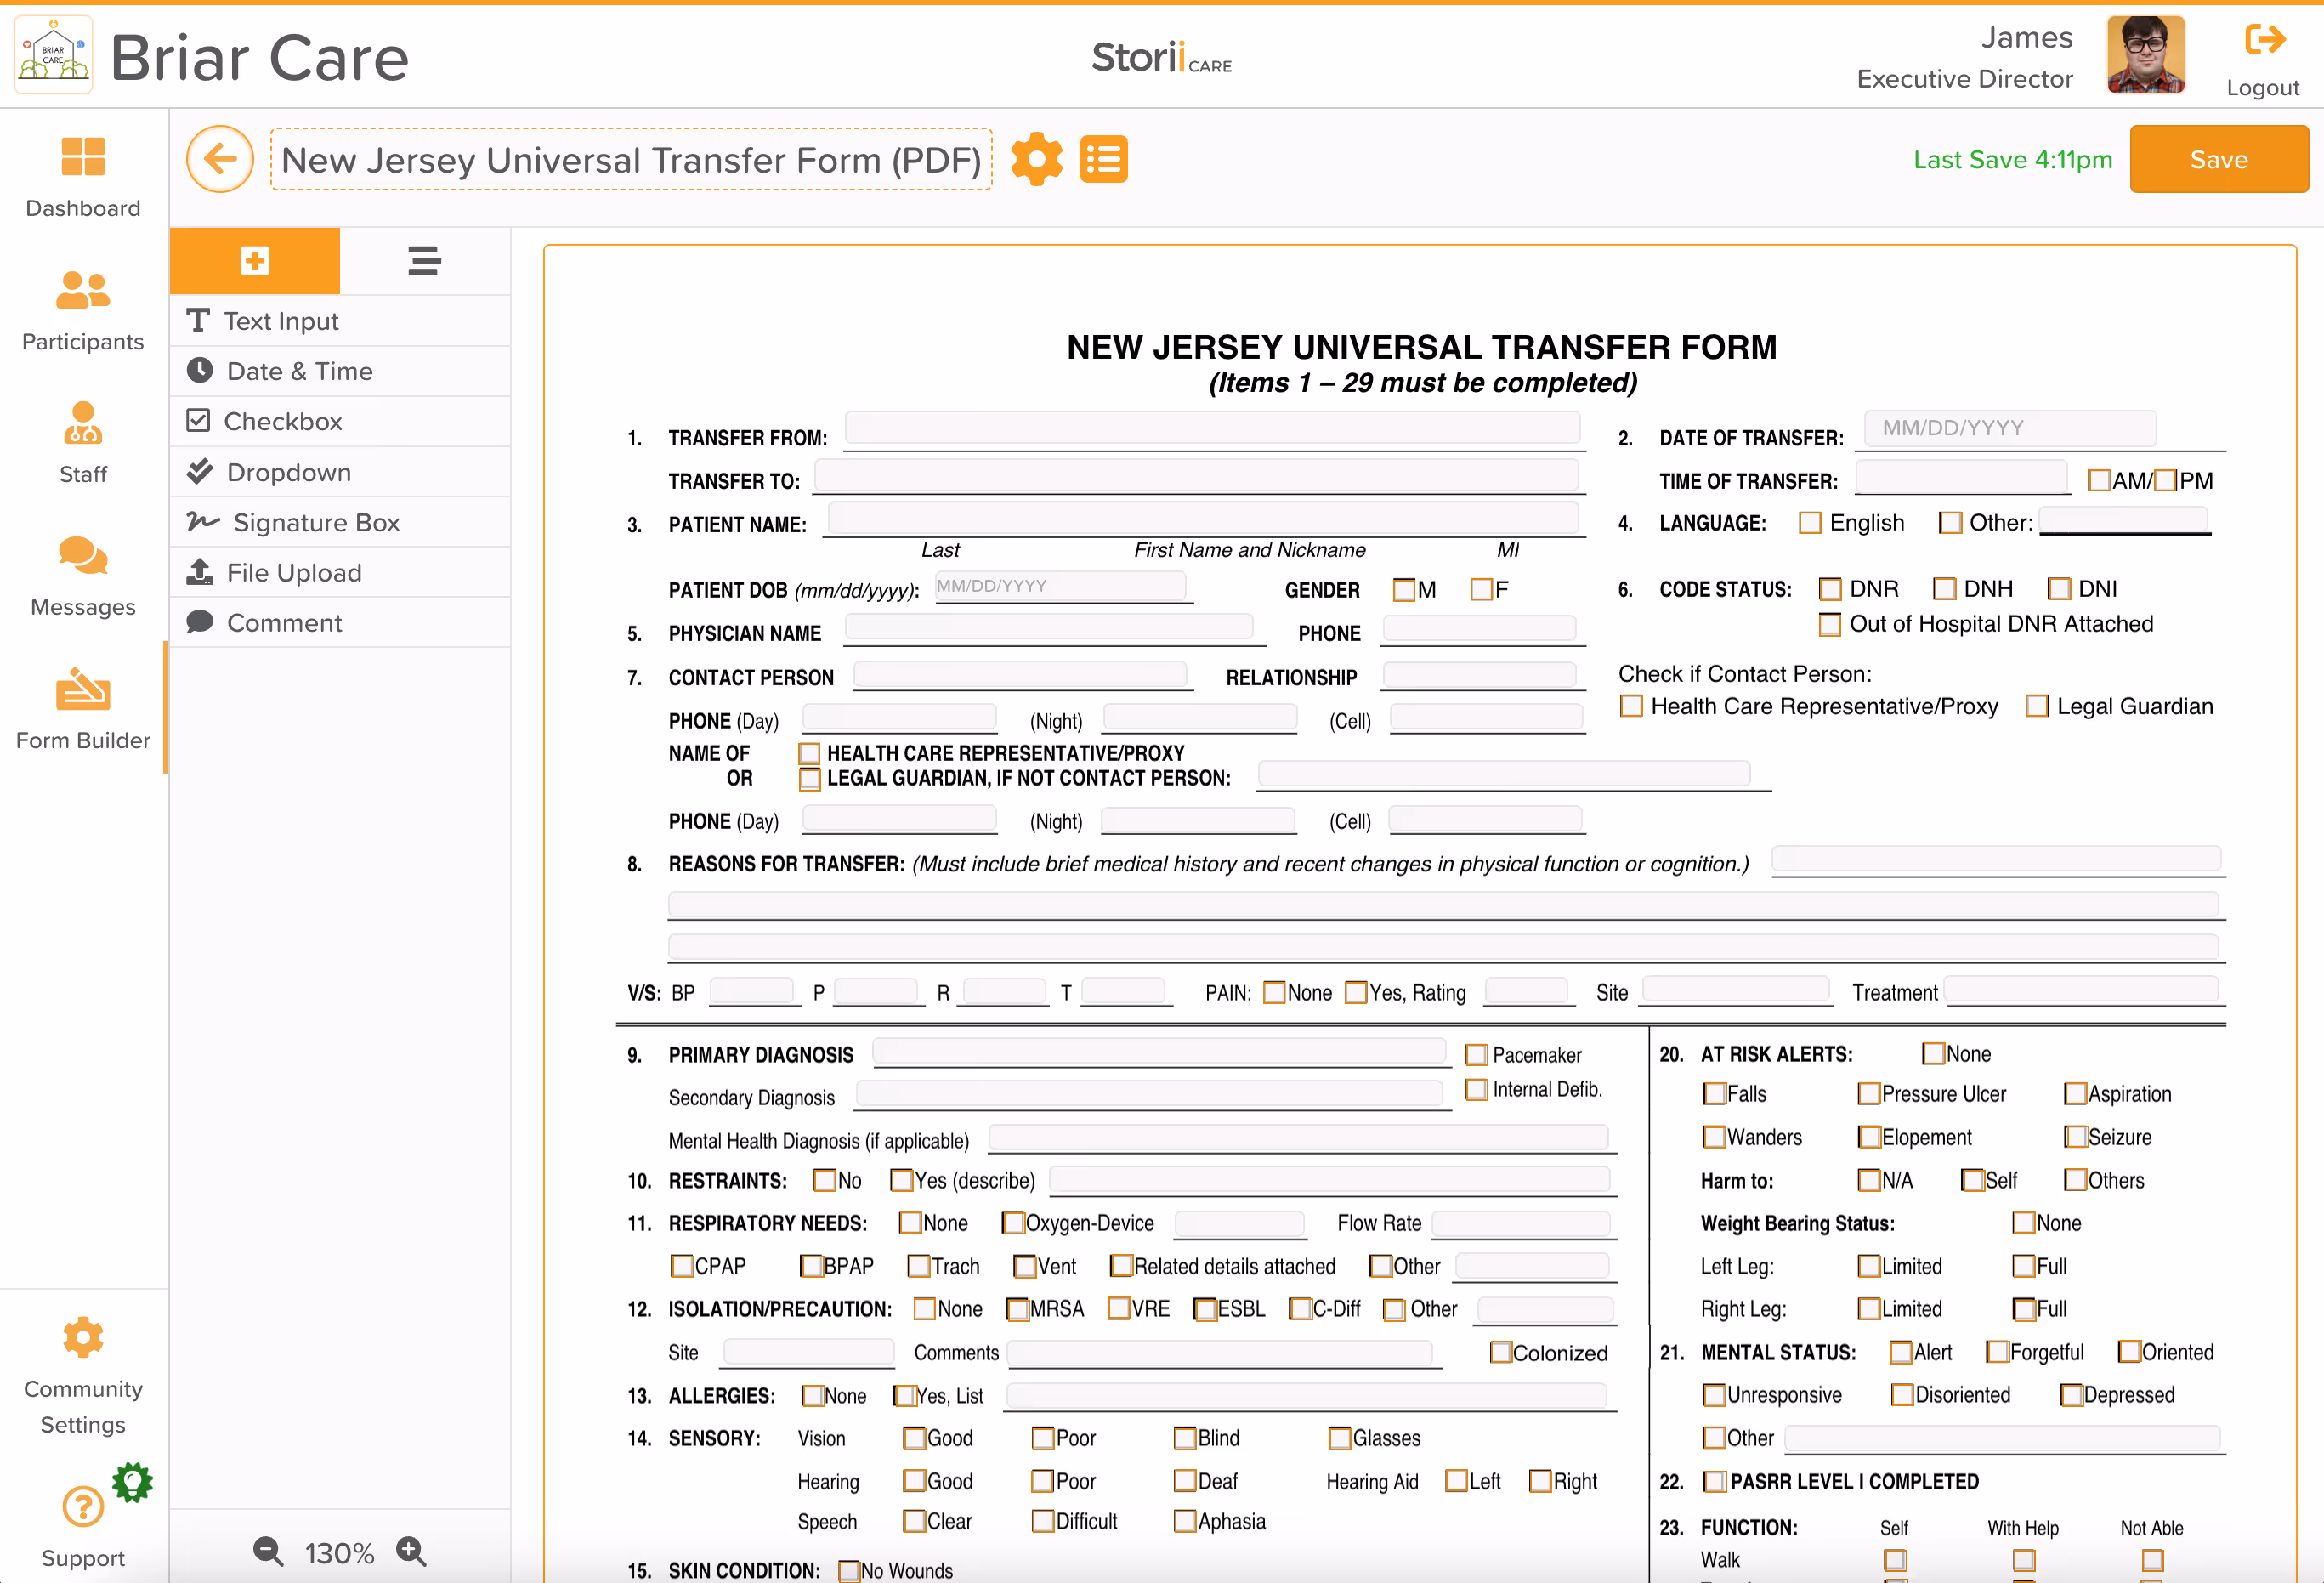This screenshot has width=2324, height=1583.
Task: Add a File Upload element
Action: click(340, 572)
